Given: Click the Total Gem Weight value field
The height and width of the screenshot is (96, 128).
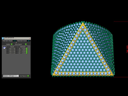Looking at the screenshot, I should click(15, 41).
